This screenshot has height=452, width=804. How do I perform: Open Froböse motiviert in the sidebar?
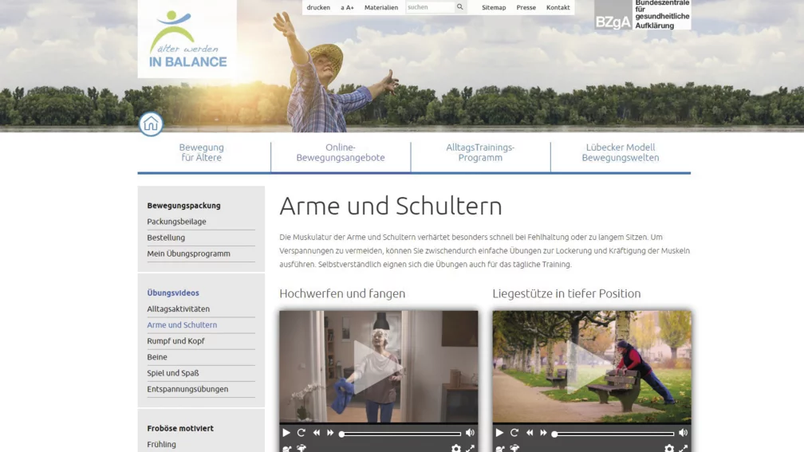[180, 428]
